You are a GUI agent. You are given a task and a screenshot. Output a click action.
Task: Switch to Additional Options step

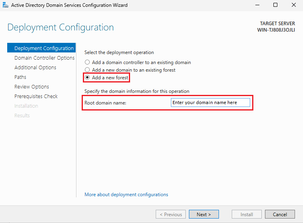[35, 67]
